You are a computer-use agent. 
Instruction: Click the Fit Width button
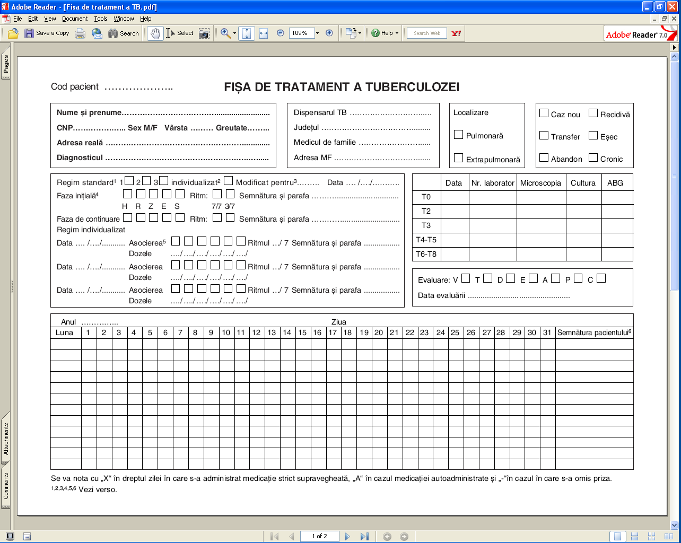tap(264, 33)
